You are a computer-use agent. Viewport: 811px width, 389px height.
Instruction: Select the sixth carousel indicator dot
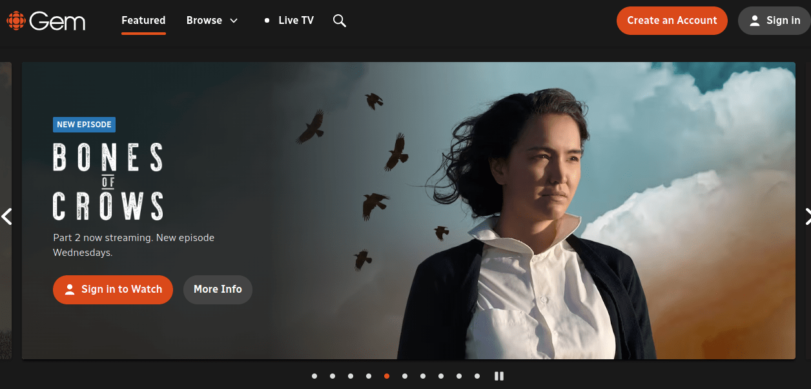[x=405, y=376]
